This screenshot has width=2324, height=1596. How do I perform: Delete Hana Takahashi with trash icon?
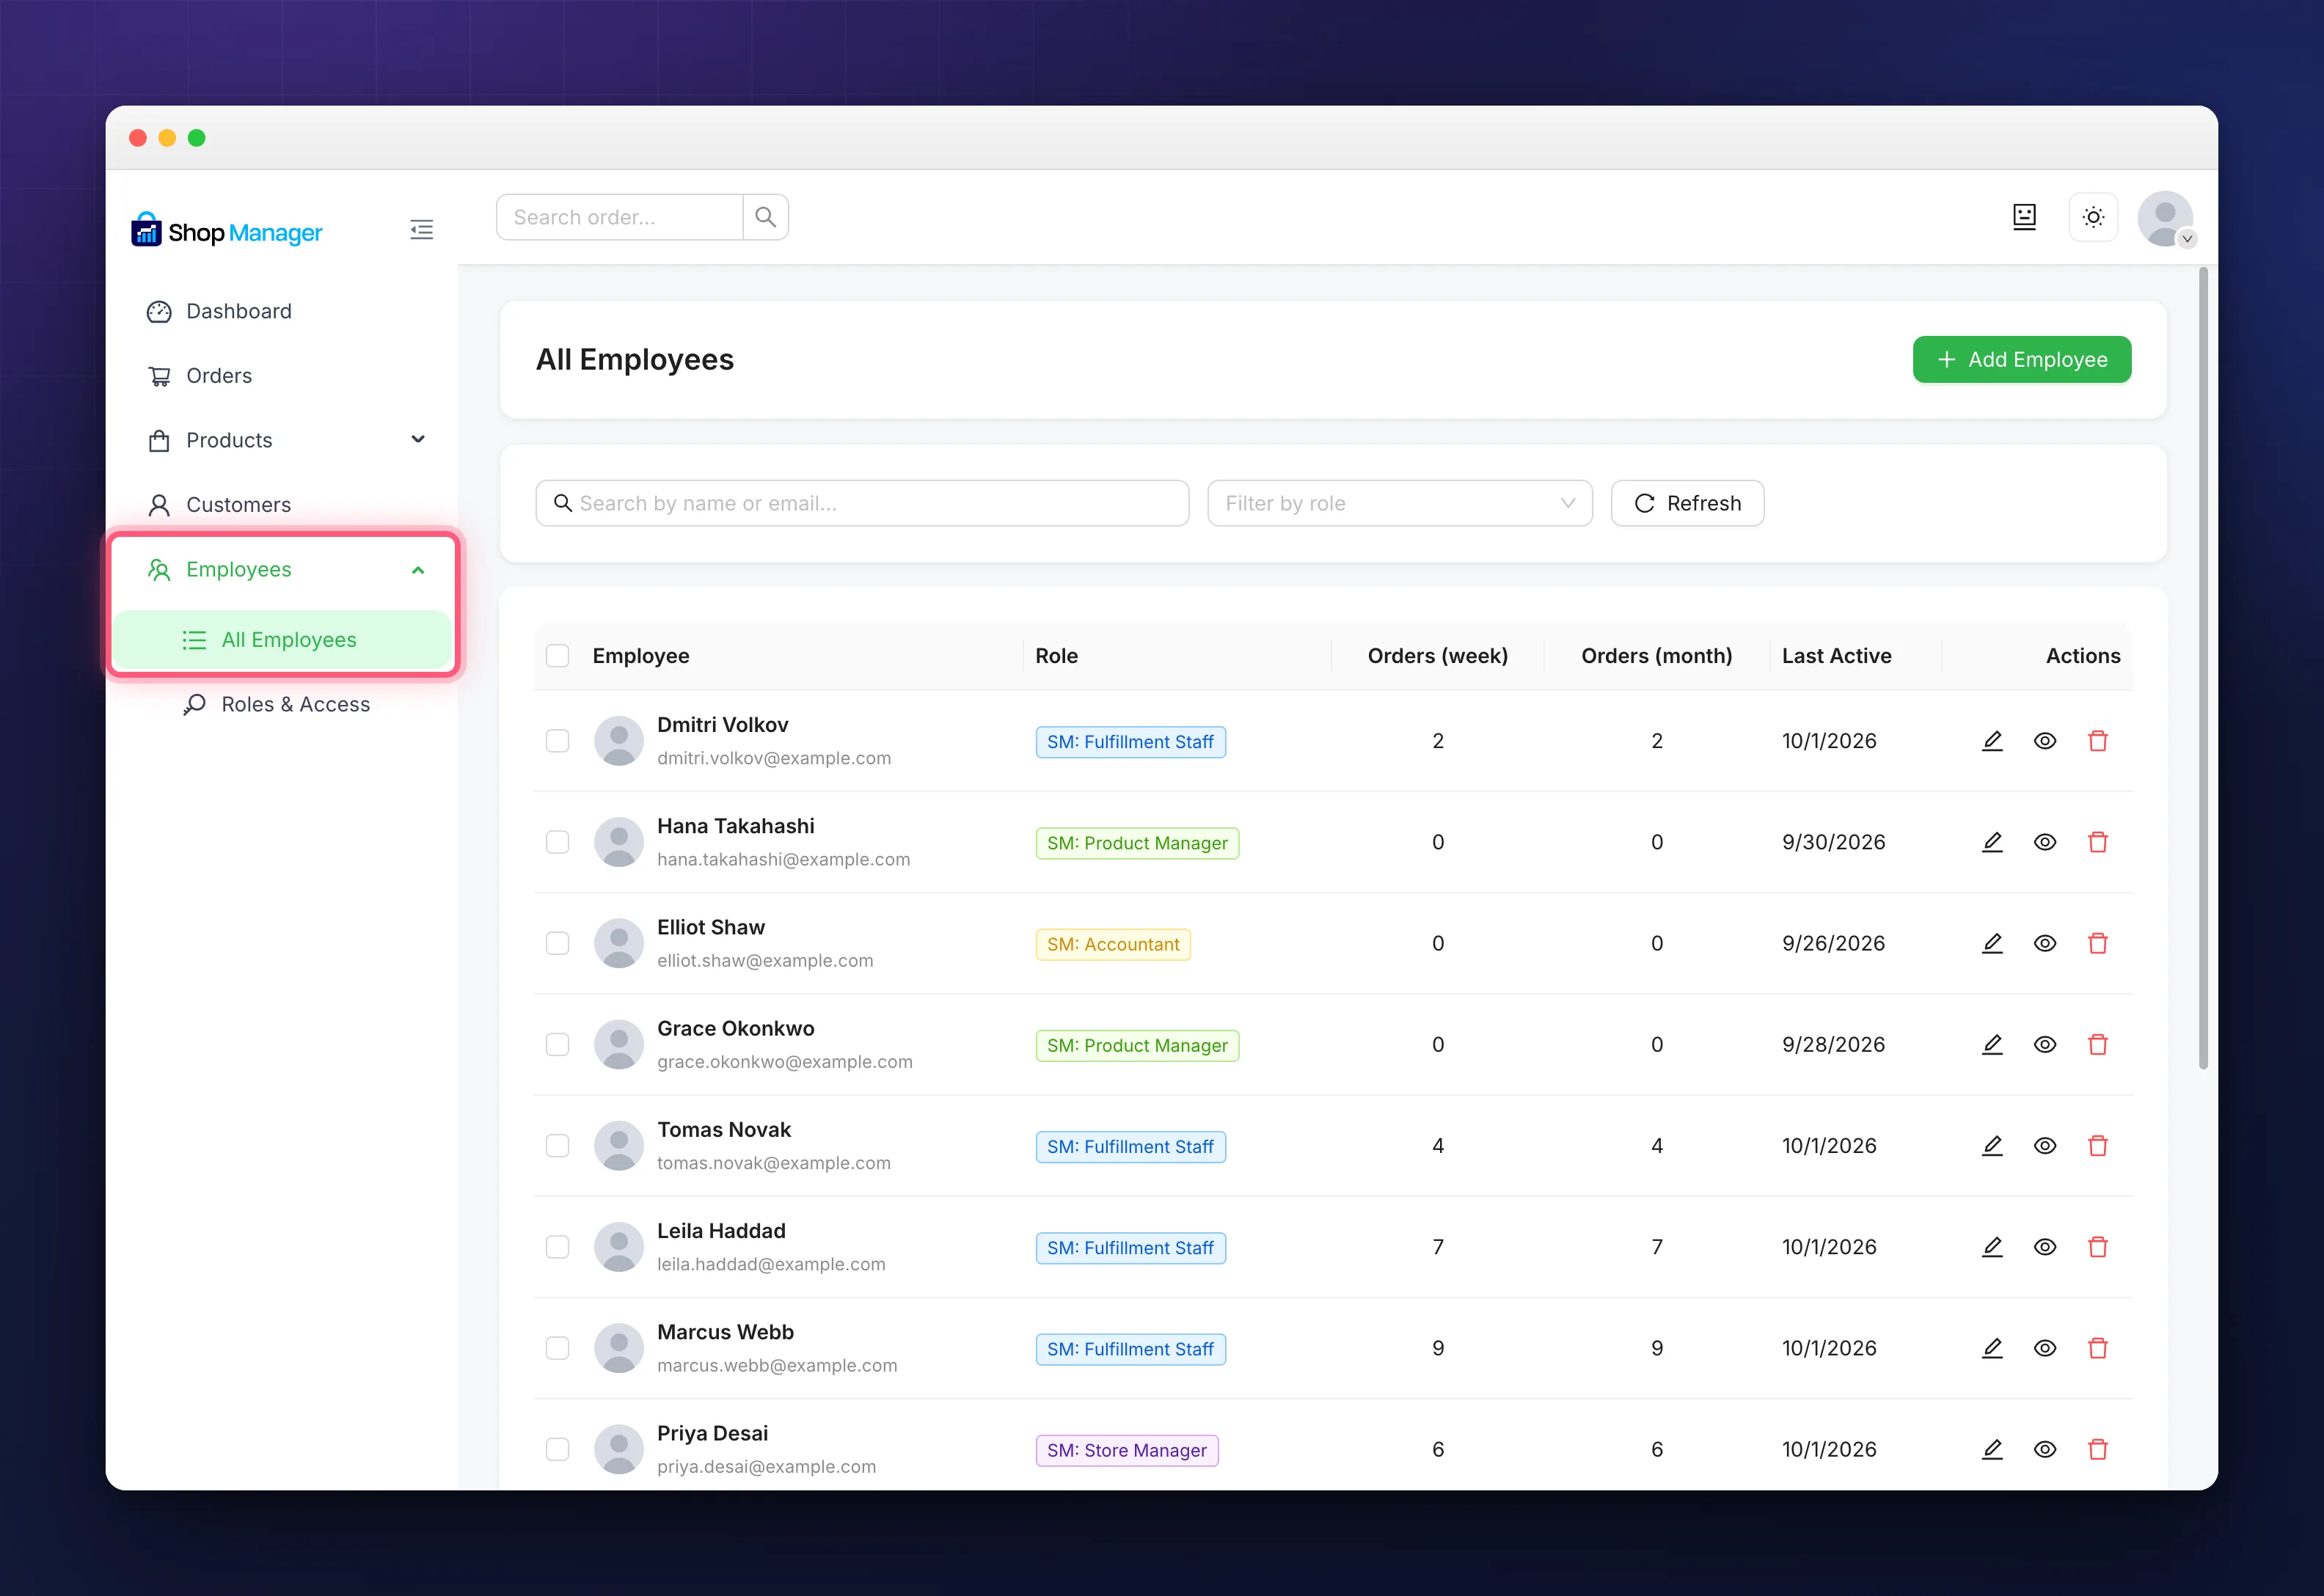point(2098,842)
